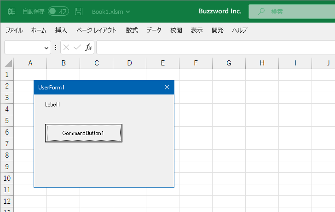Open the 挿入 ribbon tab

point(61,30)
